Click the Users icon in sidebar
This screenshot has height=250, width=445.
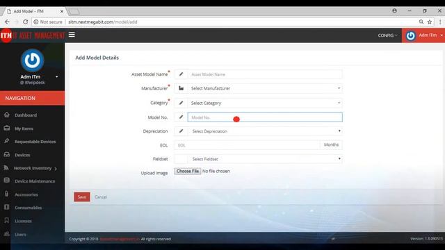(7, 234)
